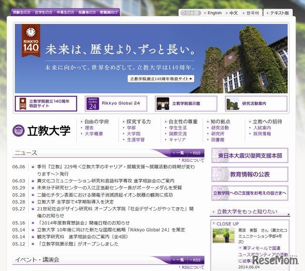Viewport: 305px width, 271px height.
Task: Open 全学部で4学期制導入を決定 news item
Action: [x=75, y=202]
